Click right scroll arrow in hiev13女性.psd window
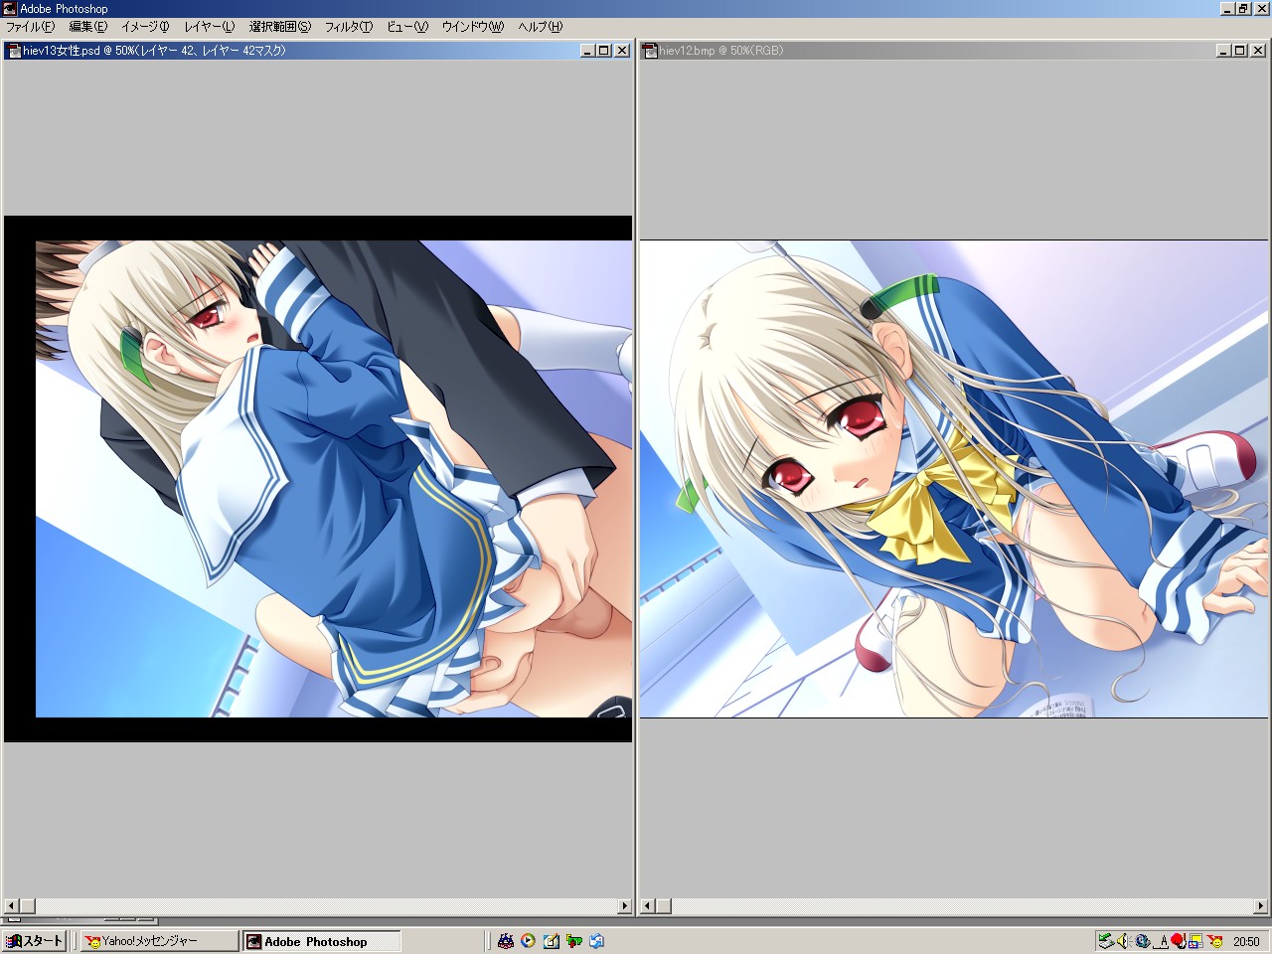 [x=624, y=906]
